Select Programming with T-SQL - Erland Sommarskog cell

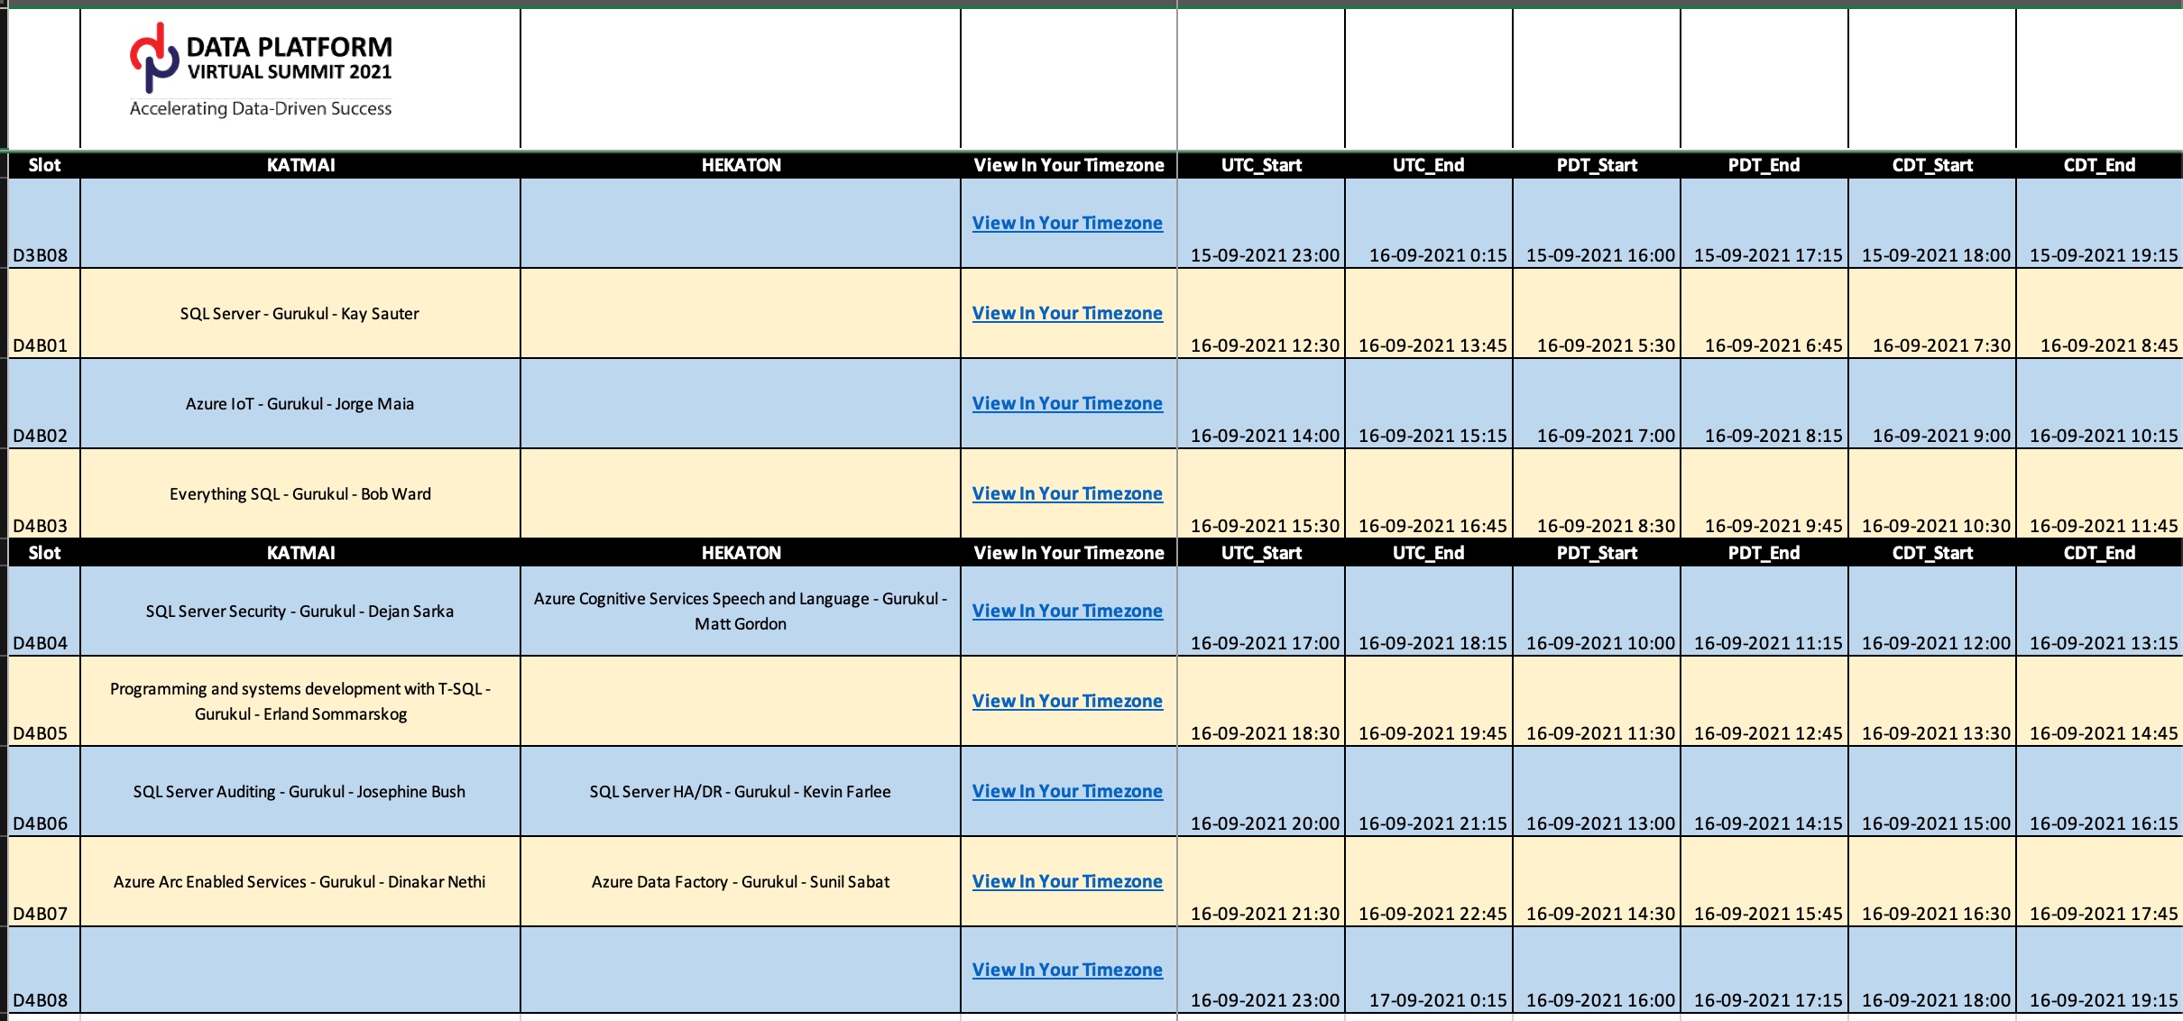coord(300,701)
